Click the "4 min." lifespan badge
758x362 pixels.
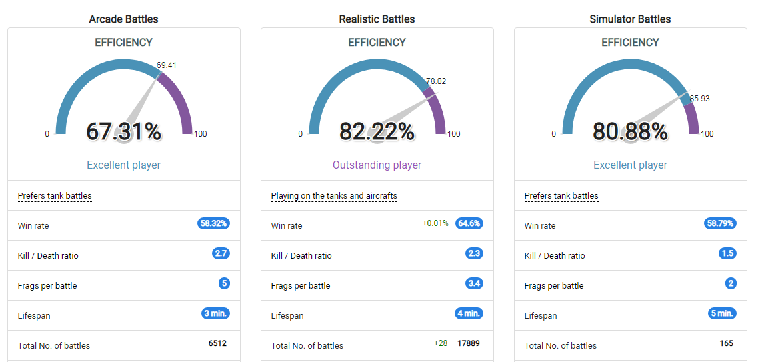(x=469, y=313)
